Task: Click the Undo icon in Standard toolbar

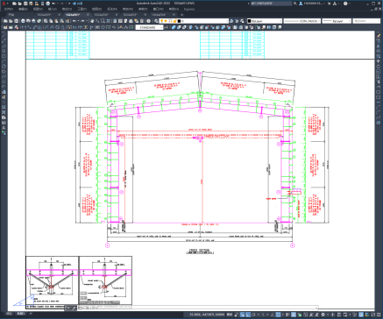Action: (x=74, y=21)
